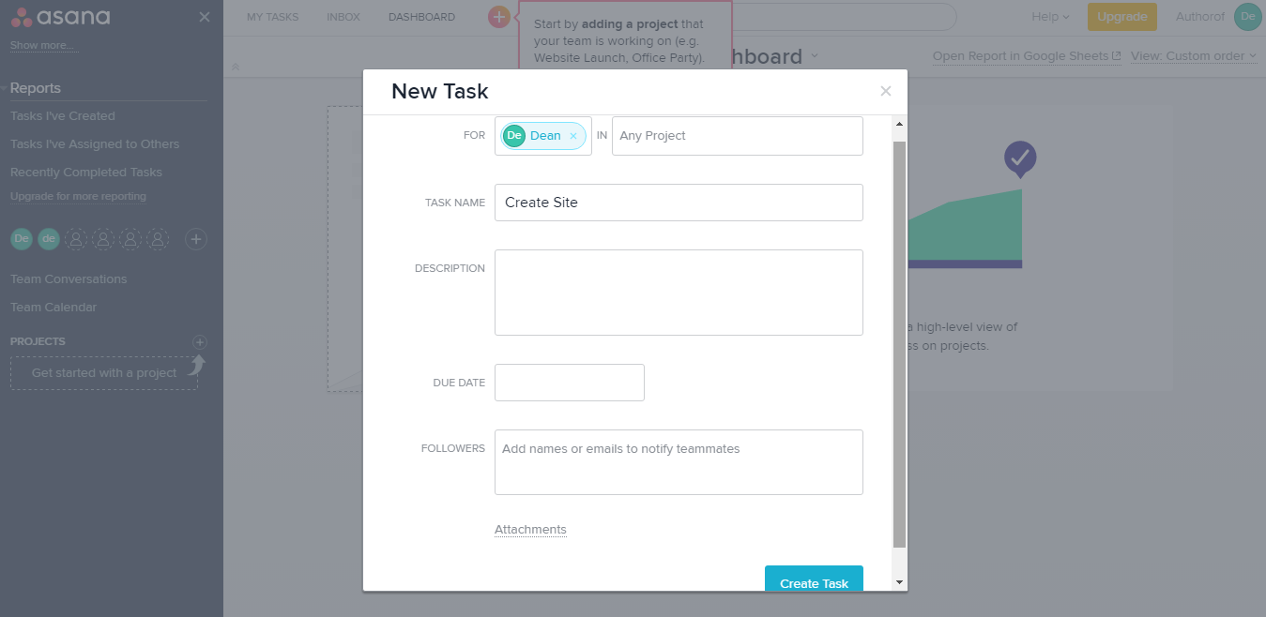
Task: Click the Upgrade button
Action: coord(1121,17)
